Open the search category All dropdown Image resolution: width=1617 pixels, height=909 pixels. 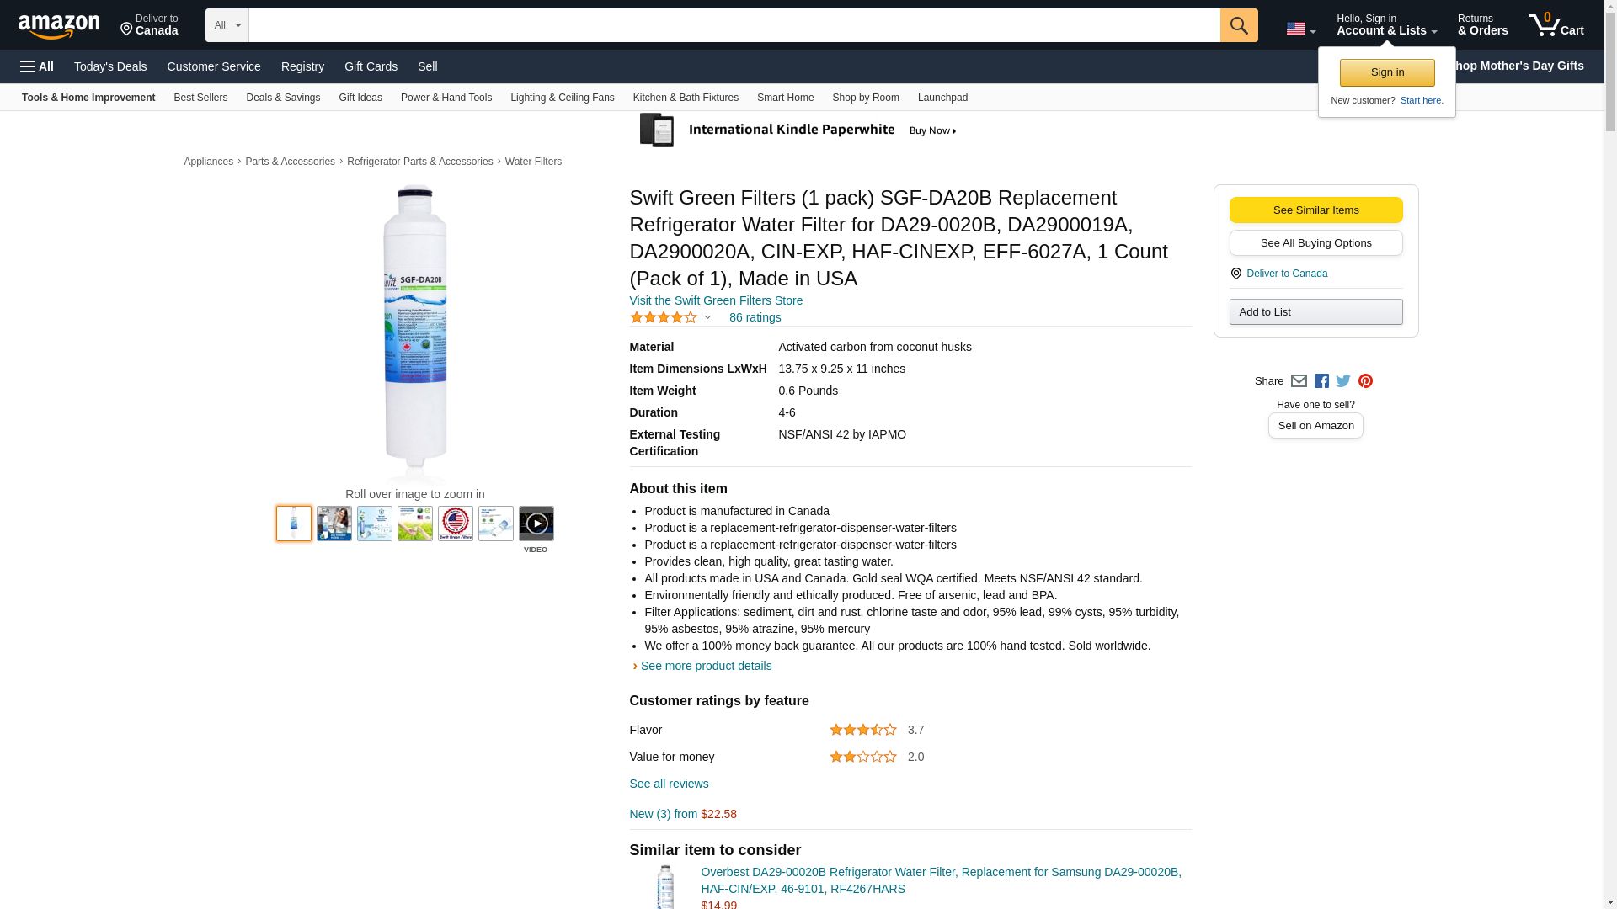(x=227, y=25)
